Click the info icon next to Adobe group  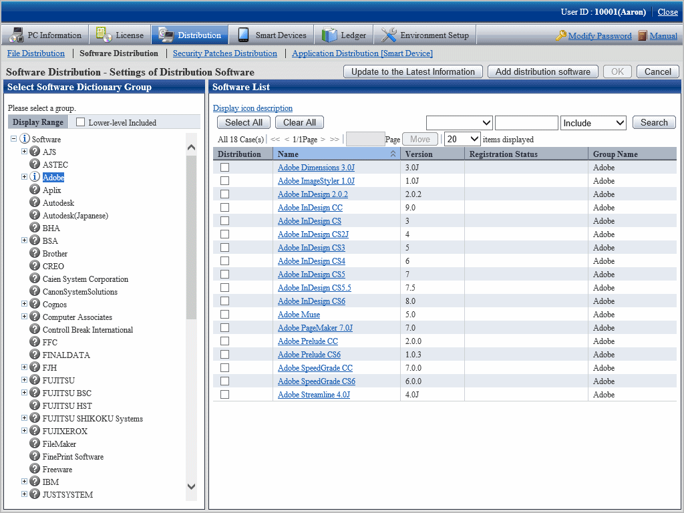[x=35, y=176]
